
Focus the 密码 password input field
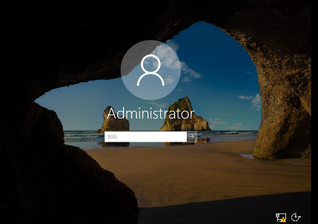146,137
